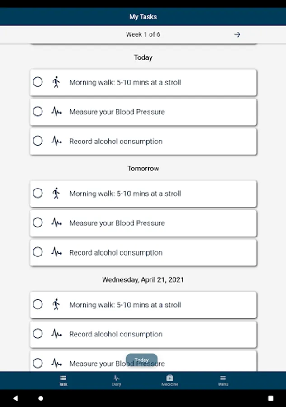Click pulse icon beside Wednesday's alcohol consumption task
286x407 pixels.
click(56, 334)
